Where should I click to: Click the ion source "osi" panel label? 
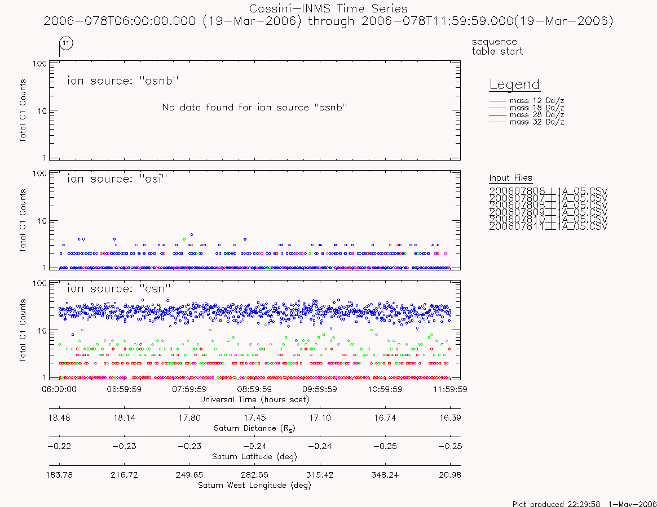(117, 179)
